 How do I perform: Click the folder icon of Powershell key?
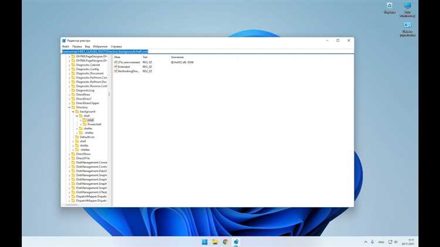84,124
